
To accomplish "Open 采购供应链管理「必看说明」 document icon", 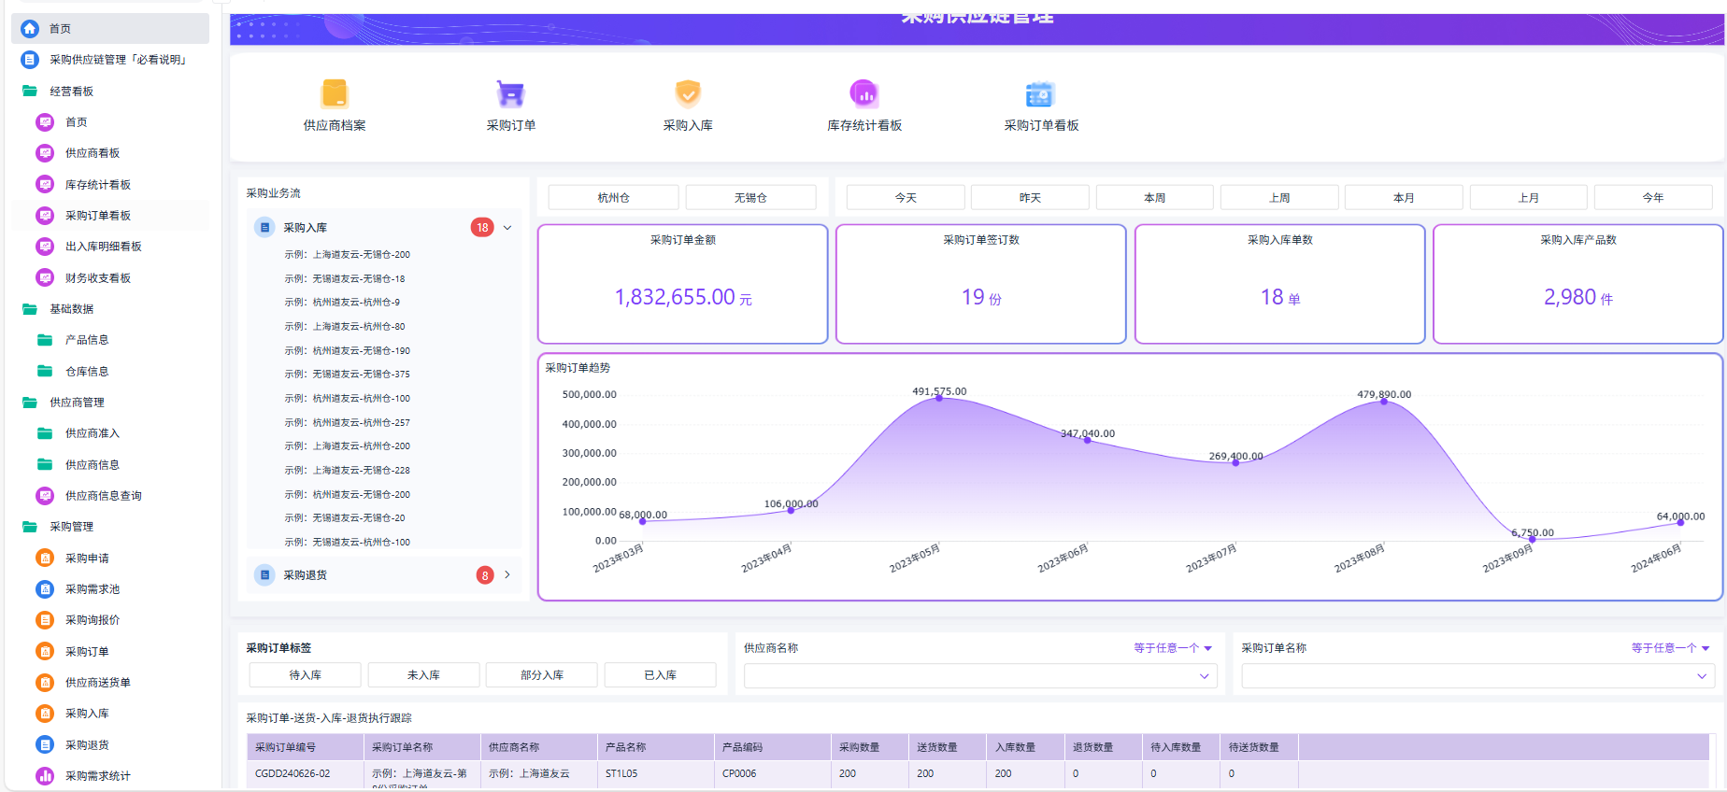I will (30, 60).
